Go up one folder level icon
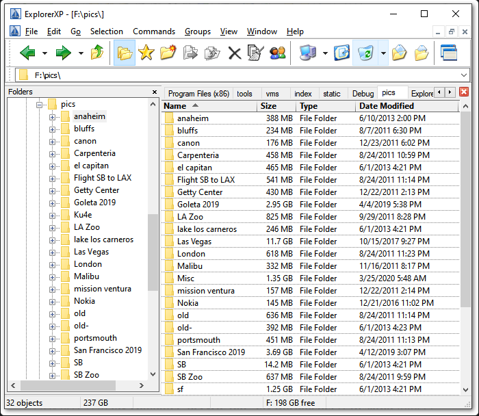 97,53
